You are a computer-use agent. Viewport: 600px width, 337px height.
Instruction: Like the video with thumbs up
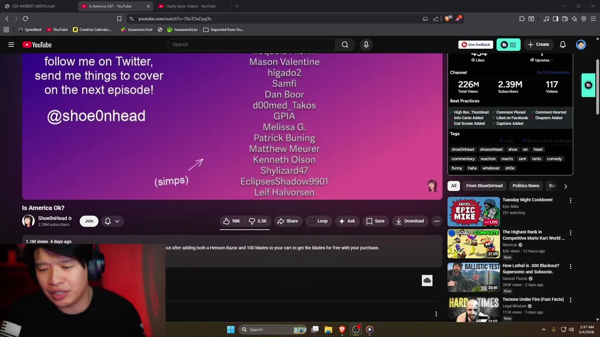tap(232, 221)
